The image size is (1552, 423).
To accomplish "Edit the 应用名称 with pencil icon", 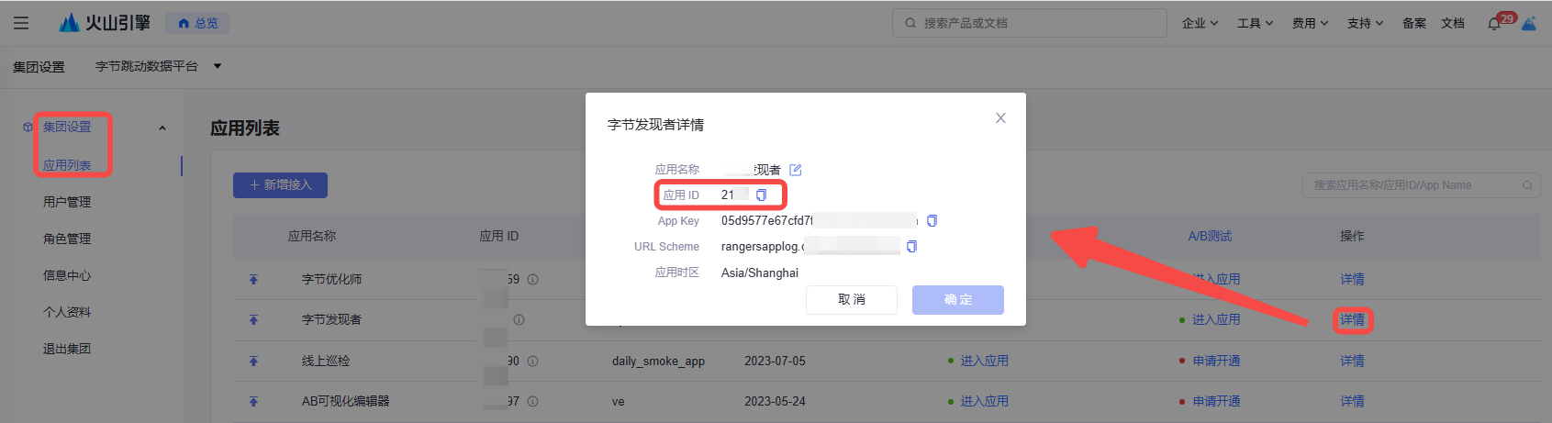I will coord(796,170).
